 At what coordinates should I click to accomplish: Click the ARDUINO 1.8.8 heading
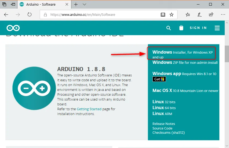81,69
